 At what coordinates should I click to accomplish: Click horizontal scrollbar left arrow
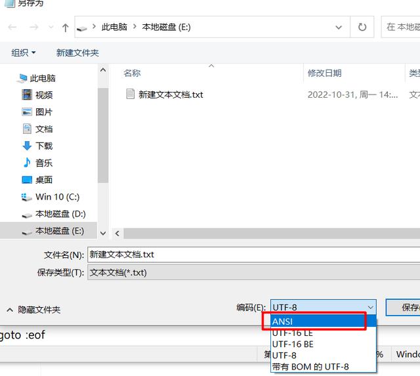click(117, 234)
